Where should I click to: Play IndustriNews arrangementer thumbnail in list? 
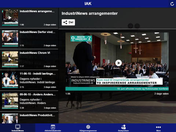pyautogui.click(x=10, y=18)
